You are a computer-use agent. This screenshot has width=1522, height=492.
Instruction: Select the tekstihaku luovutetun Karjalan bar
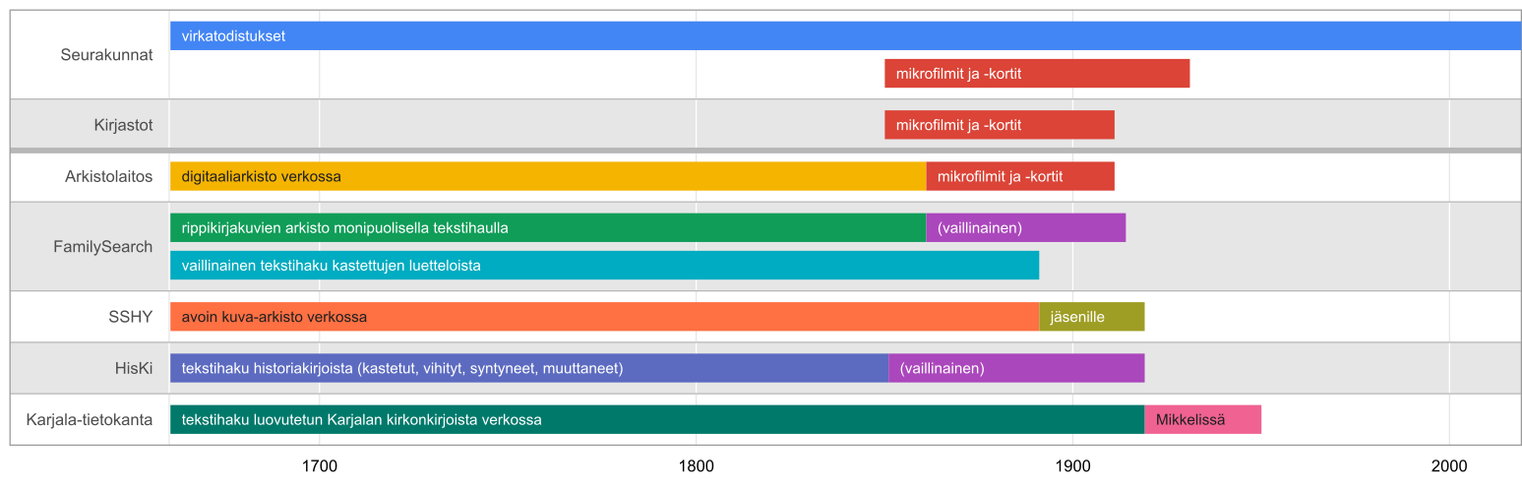[656, 419]
